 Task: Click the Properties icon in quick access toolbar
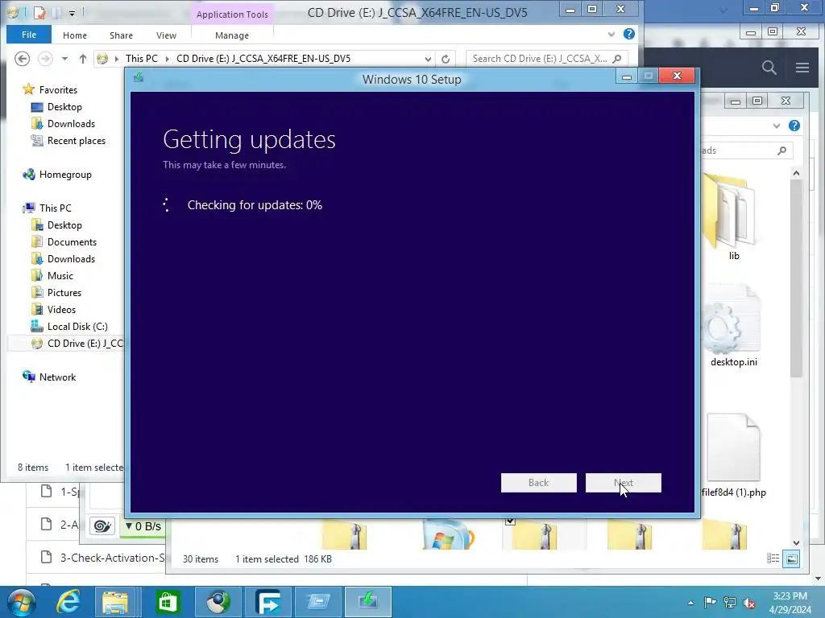coord(40,12)
